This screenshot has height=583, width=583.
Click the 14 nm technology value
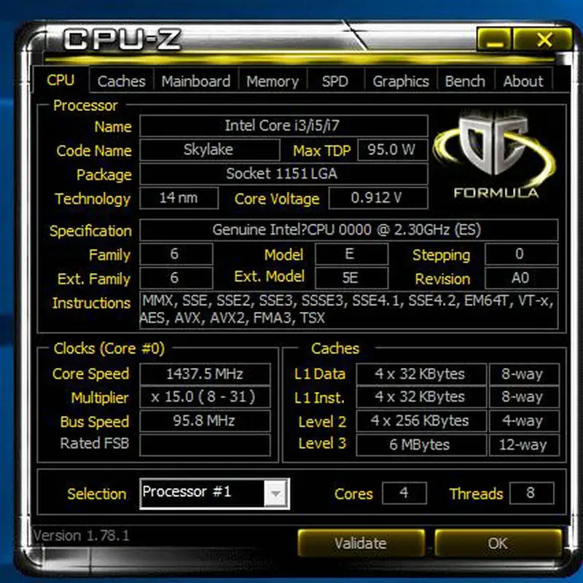point(179,197)
